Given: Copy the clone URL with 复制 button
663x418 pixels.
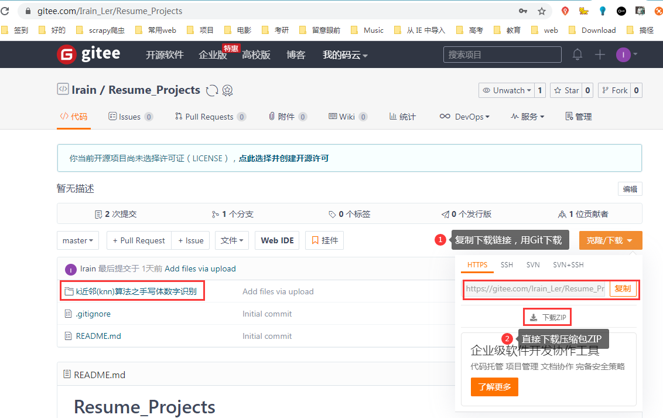Looking at the screenshot, I should click(623, 289).
